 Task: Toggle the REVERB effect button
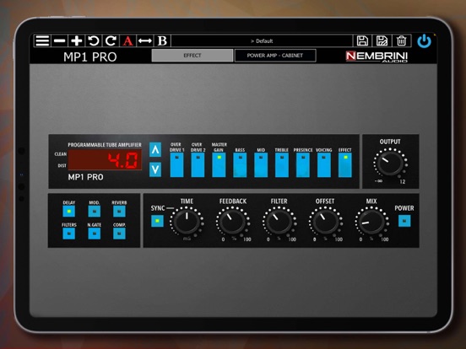(119, 212)
